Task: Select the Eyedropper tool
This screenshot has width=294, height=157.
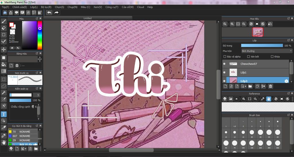Action: 3,136
